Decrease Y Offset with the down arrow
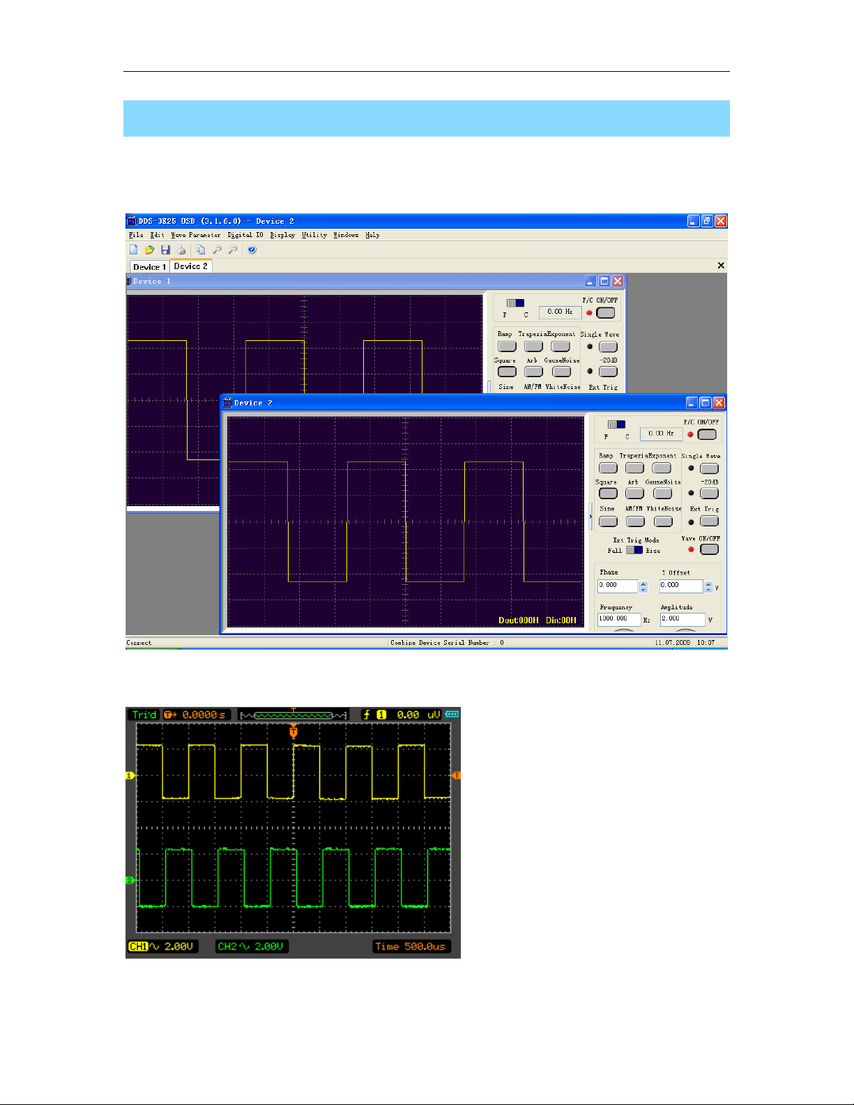 pyautogui.click(x=708, y=590)
